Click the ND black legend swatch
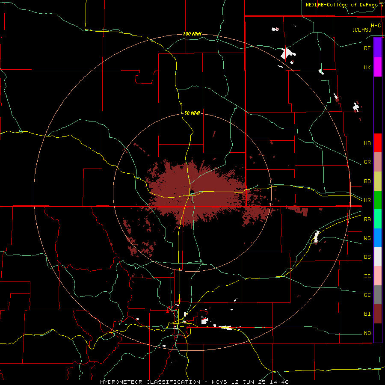The height and width of the screenshot is (385, 385). pyautogui.click(x=378, y=333)
